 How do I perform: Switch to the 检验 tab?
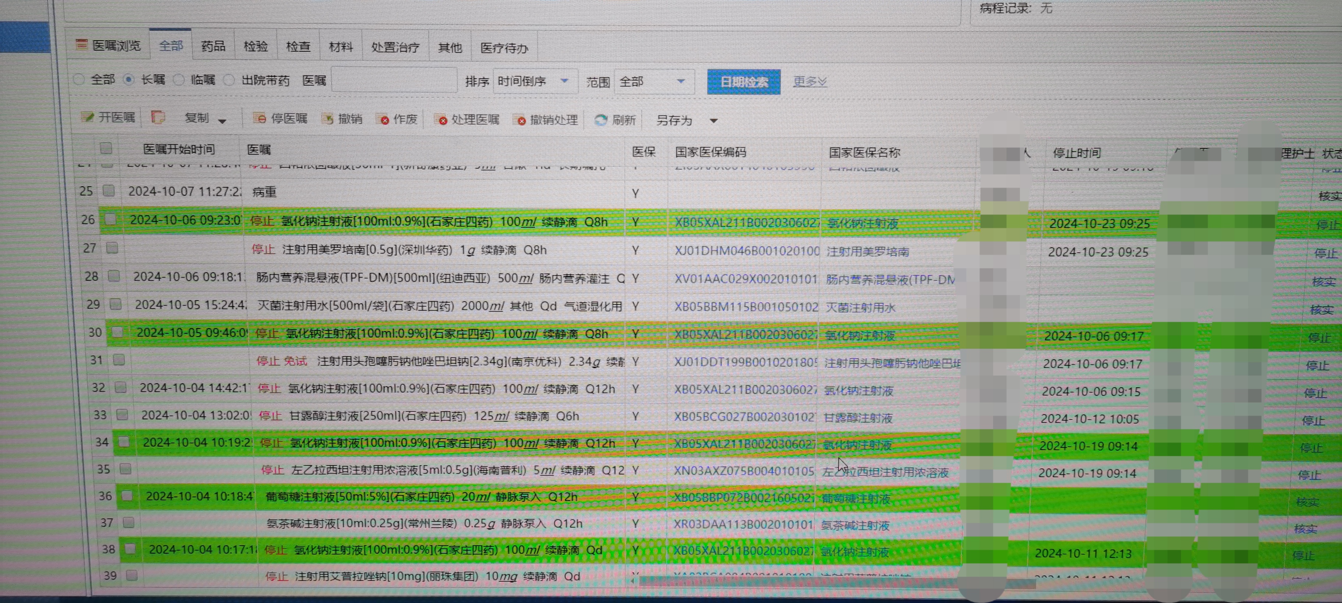point(256,46)
